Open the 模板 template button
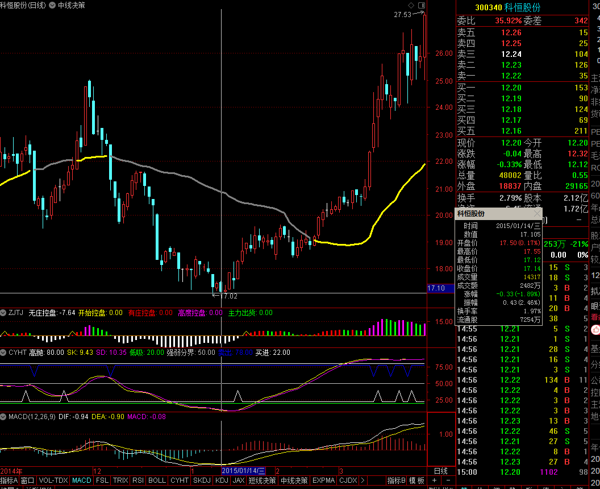Viewport: 600px width, 489px height. [x=416, y=480]
